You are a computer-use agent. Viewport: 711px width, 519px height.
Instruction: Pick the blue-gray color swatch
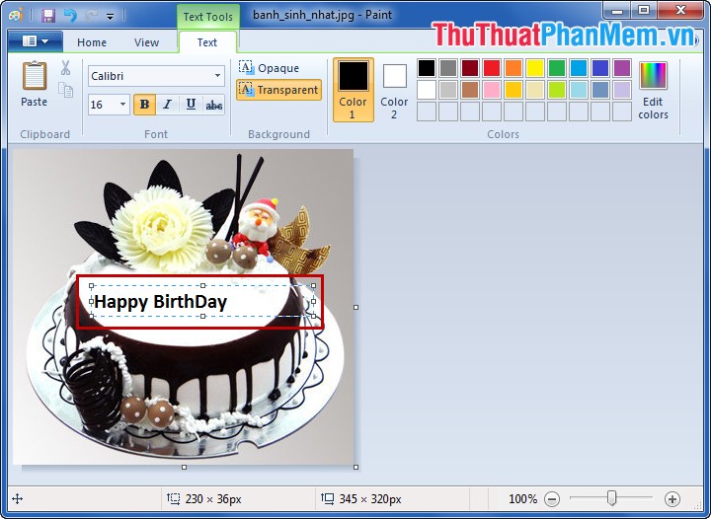tap(600, 90)
